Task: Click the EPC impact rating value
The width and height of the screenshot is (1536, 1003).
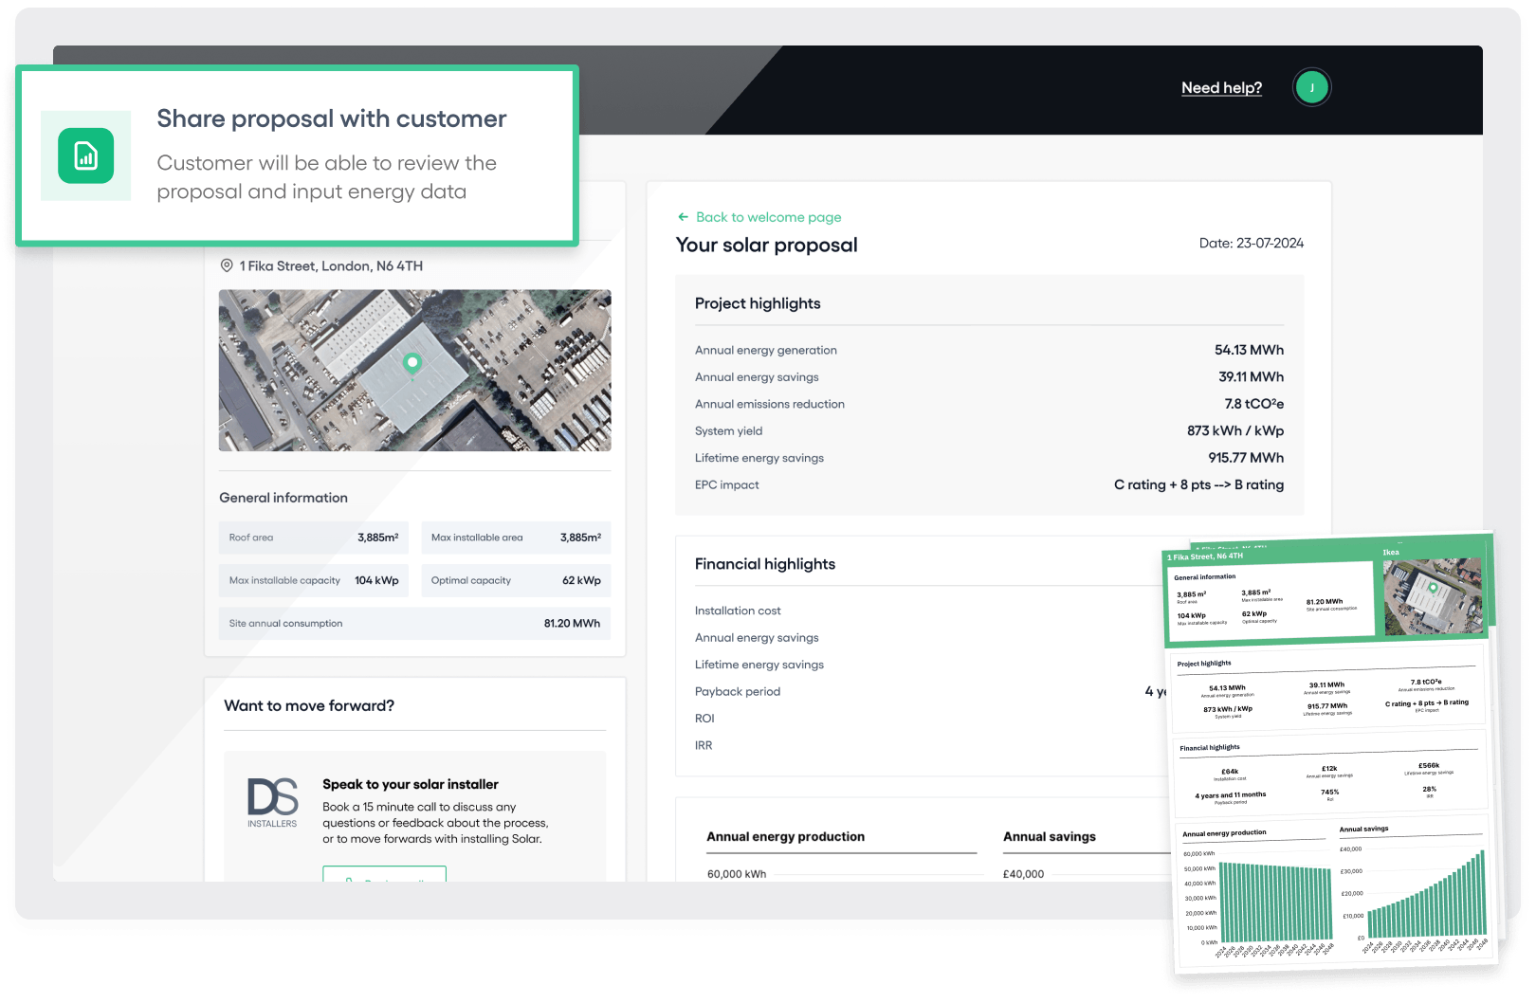Action: click(1198, 484)
